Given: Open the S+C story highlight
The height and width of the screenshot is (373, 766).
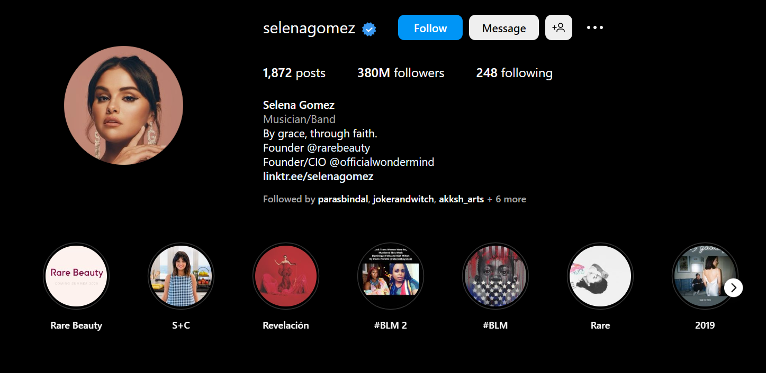Looking at the screenshot, I should 181,276.
